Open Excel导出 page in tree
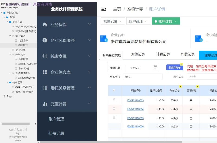 pos(24,69)
